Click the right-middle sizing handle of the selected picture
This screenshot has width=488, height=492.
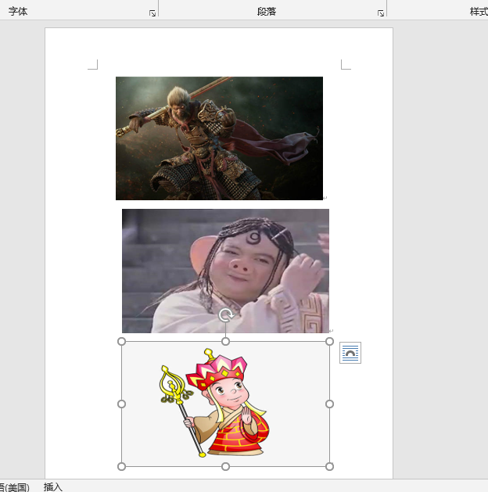329,404
